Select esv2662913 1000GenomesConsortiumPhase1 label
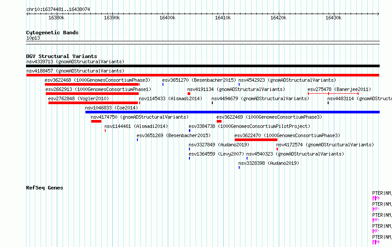This screenshot has height=247, width=392. pyautogui.click(x=98, y=89)
